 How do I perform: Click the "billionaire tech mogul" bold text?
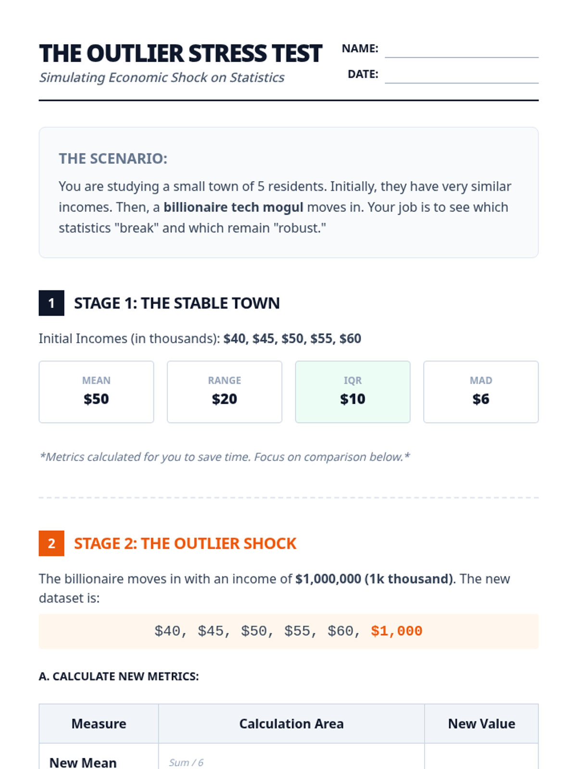(x=233, y=207)
